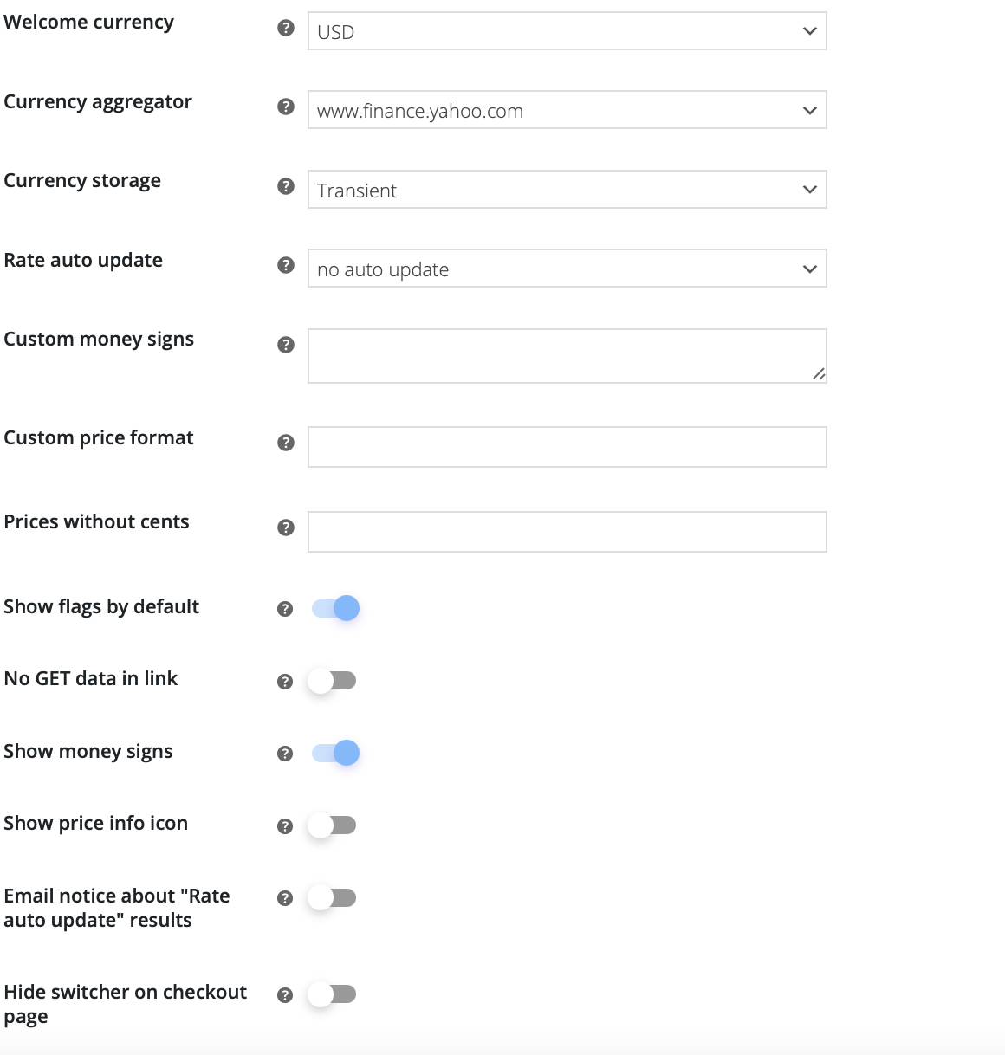Click help icon beside Show flags by default
This screenshot has width=1005, height=1055.
pyautogui.click(x=285, y=609)
